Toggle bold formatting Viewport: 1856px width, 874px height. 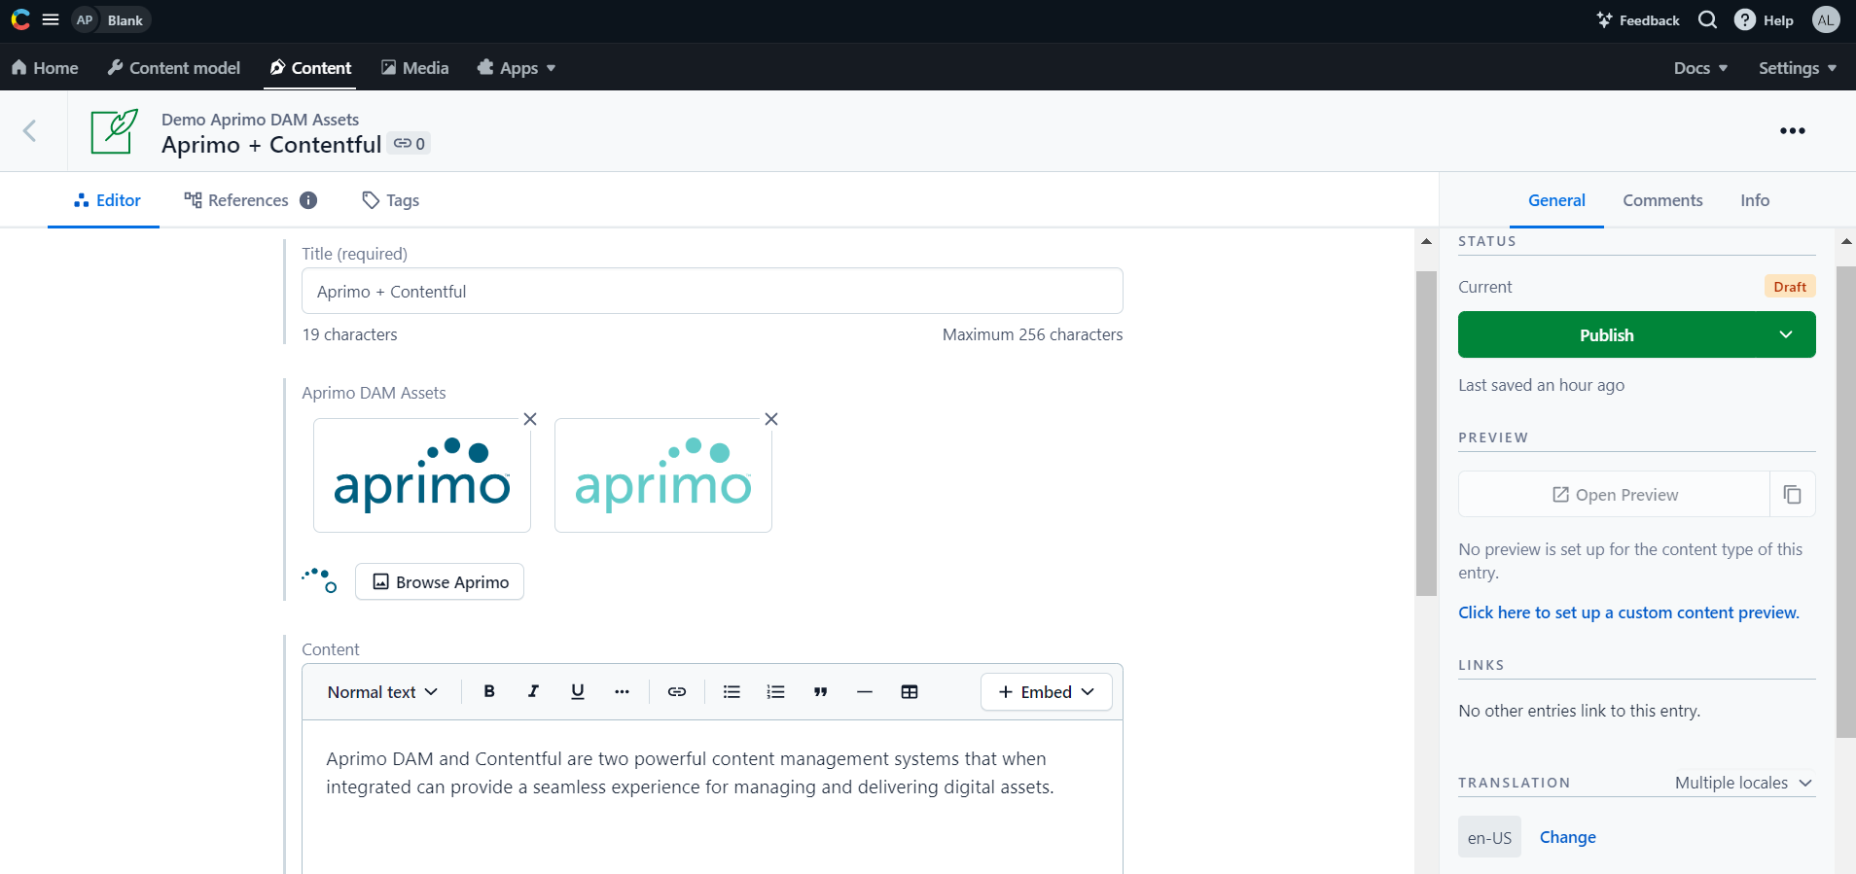(x=489, y=691)
